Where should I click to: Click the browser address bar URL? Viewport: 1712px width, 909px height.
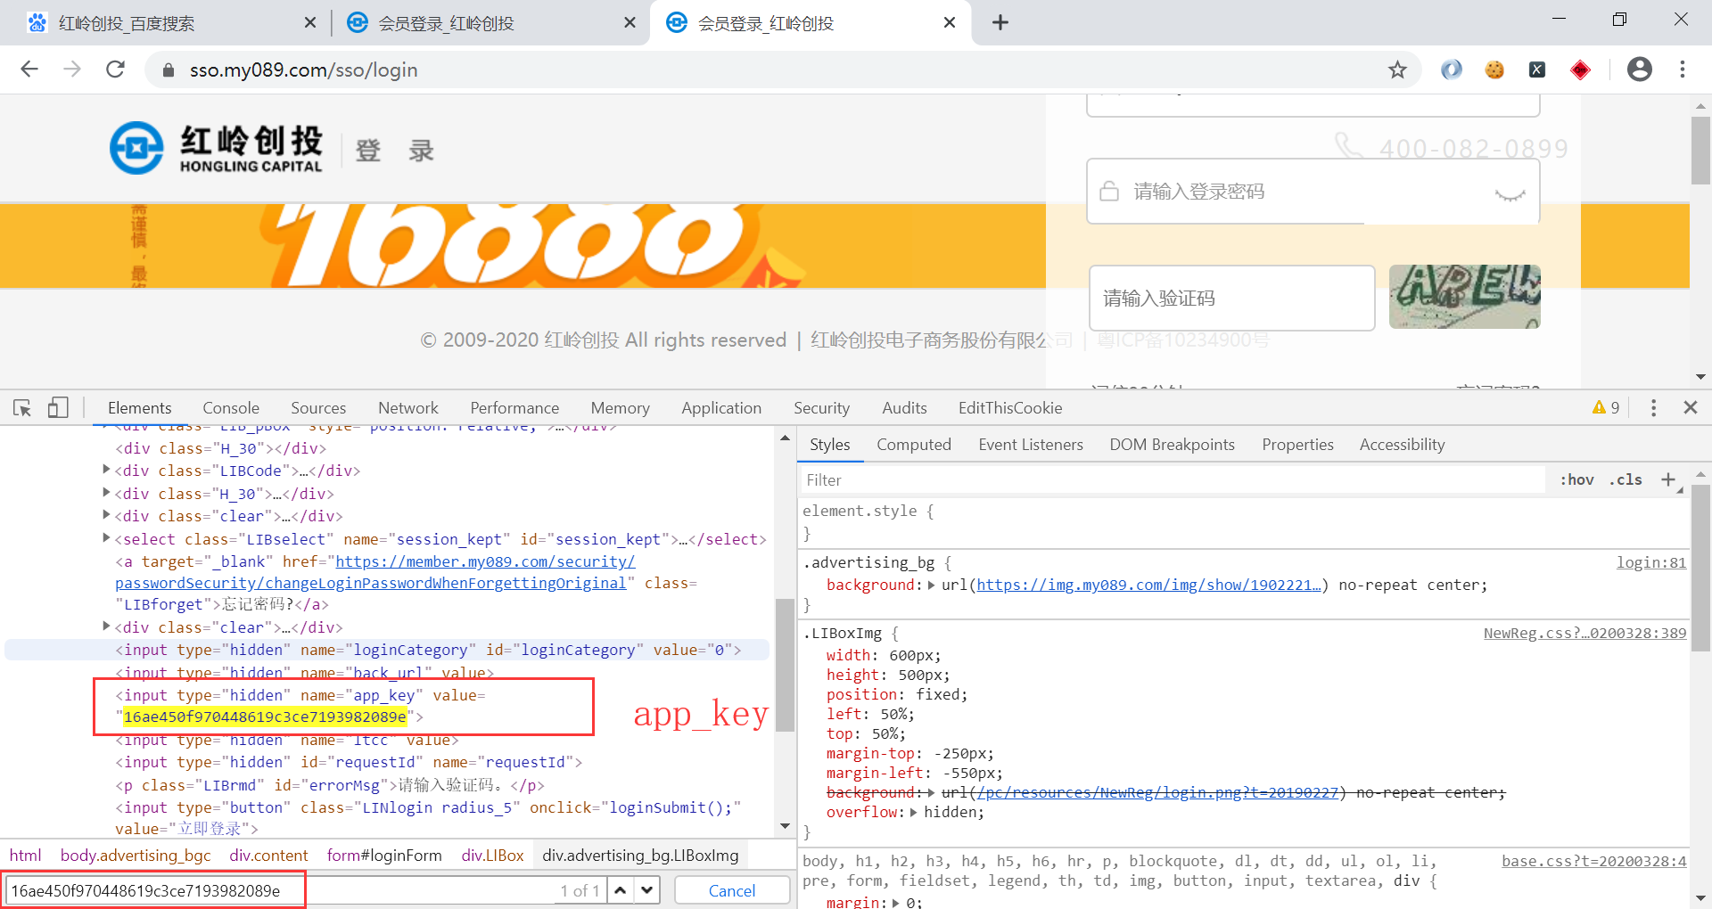point(303,70)
